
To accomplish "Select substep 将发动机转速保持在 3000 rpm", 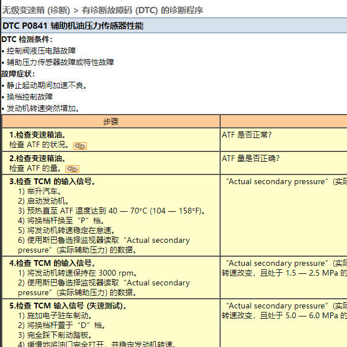I will pyautogui.click(x=78, y=273).
